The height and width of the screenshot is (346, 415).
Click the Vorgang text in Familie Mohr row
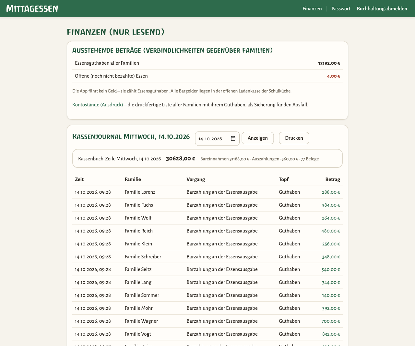222,308
